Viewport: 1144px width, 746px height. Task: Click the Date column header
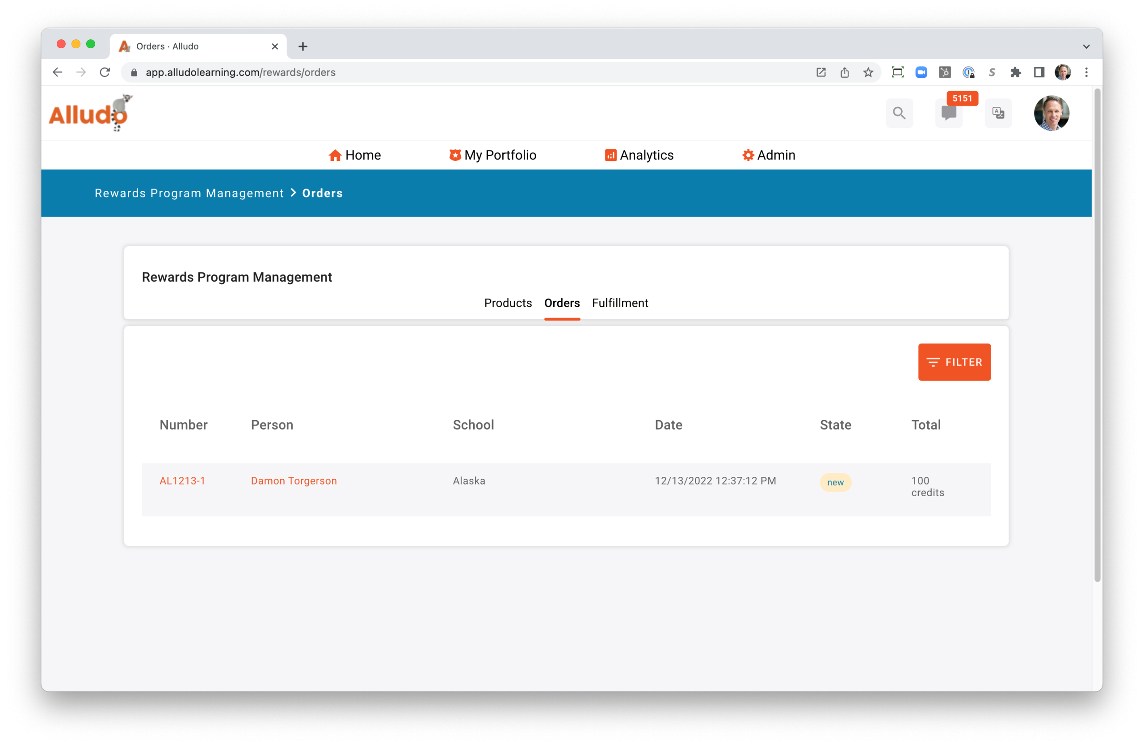tap(669, 425)
